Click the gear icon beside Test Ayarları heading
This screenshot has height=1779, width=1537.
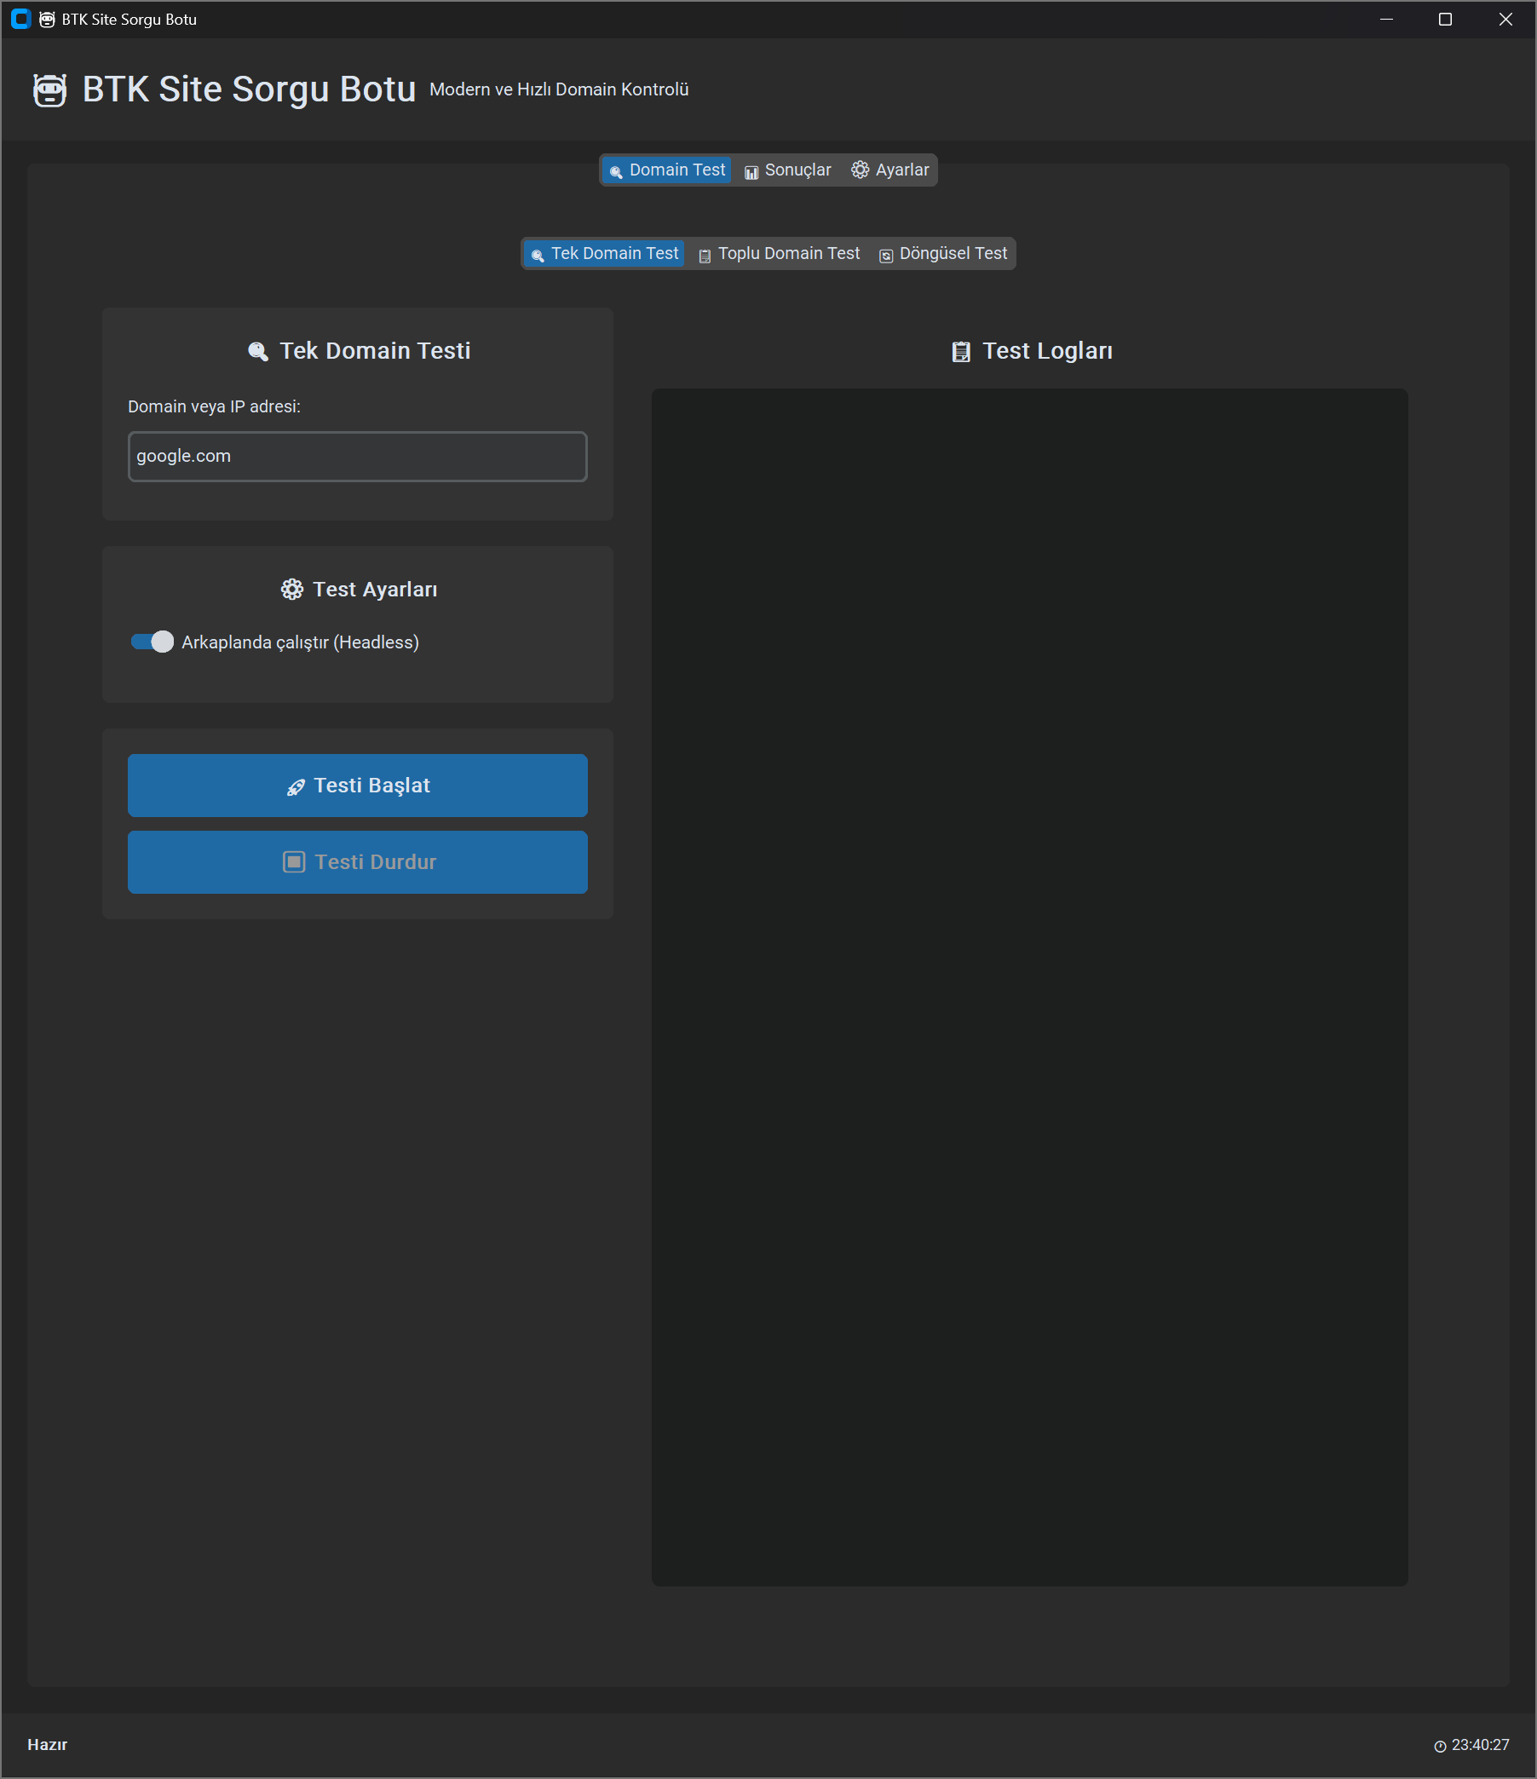pyautogui.click(x=292, y=589)
